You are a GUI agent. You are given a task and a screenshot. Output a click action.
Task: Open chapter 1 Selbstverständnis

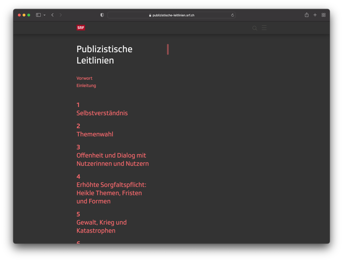point(102,113)
